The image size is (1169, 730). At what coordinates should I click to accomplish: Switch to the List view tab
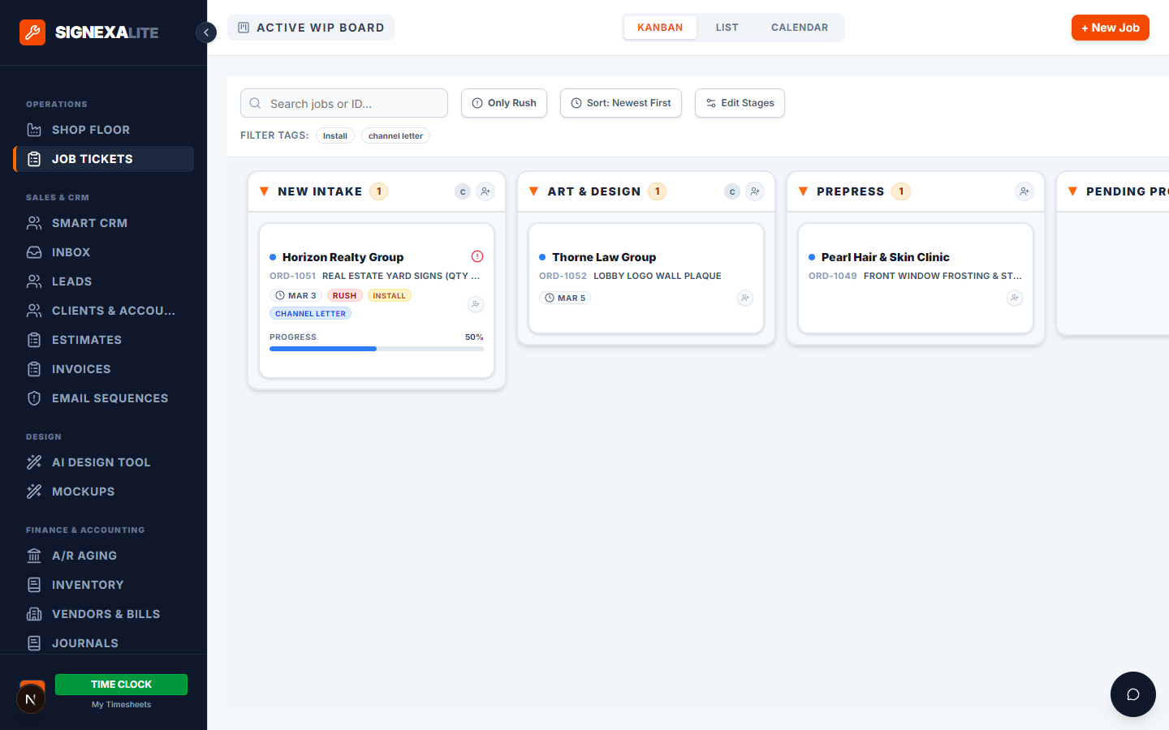pos(727,28)
